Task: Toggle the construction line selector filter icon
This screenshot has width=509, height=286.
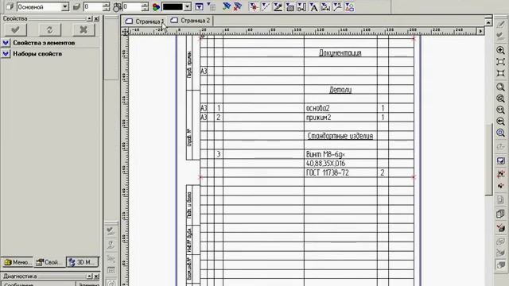Action: pyautogui.click(x=266, y=7)
